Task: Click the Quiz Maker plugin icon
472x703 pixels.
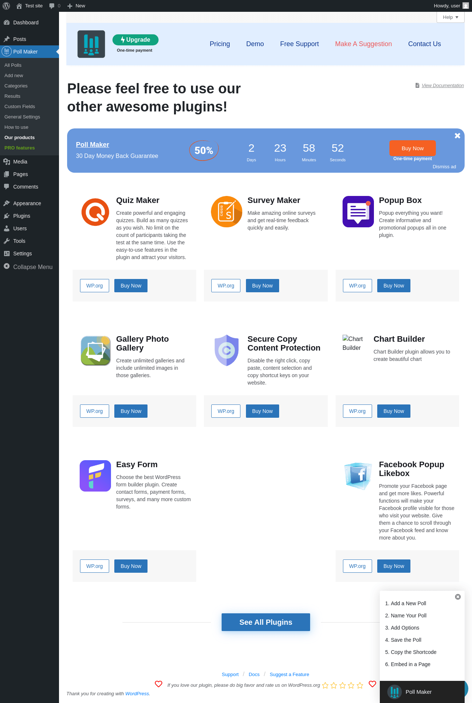Action: [95, 212]
